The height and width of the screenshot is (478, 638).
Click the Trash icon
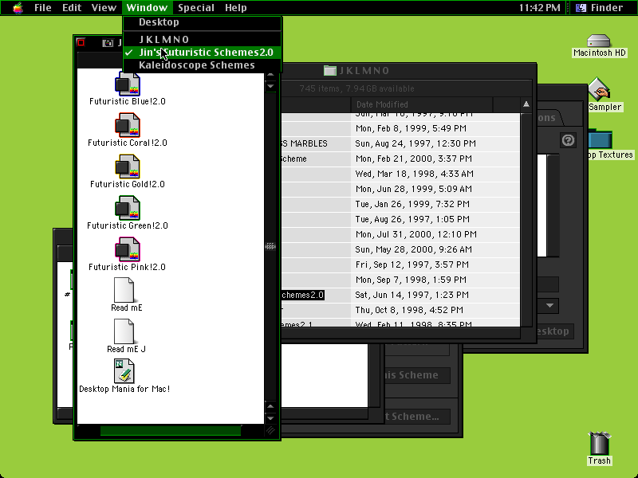pyautogui.click(x=599, y=444)
